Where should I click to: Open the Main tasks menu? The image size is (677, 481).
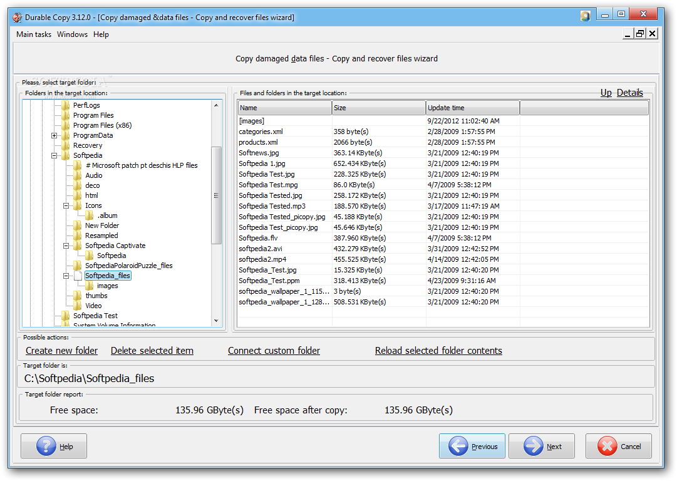pyautogui.click(x=34, y=34)
